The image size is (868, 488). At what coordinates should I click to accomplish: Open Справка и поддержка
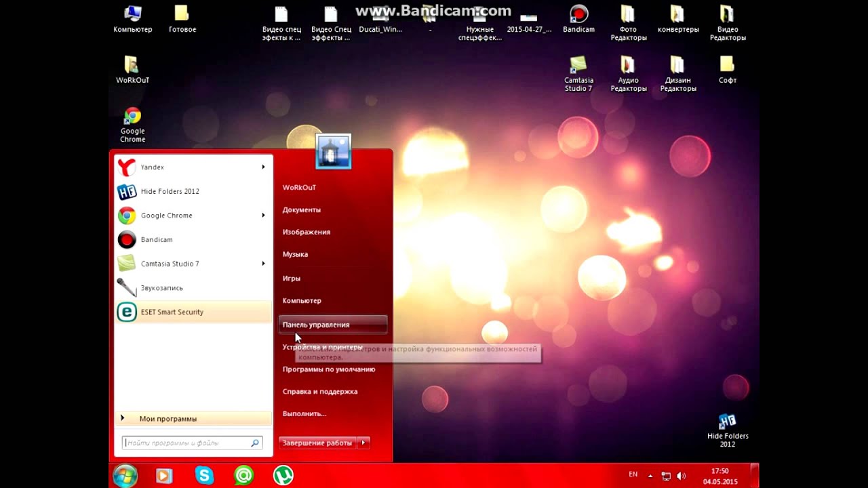coord(320,391)
